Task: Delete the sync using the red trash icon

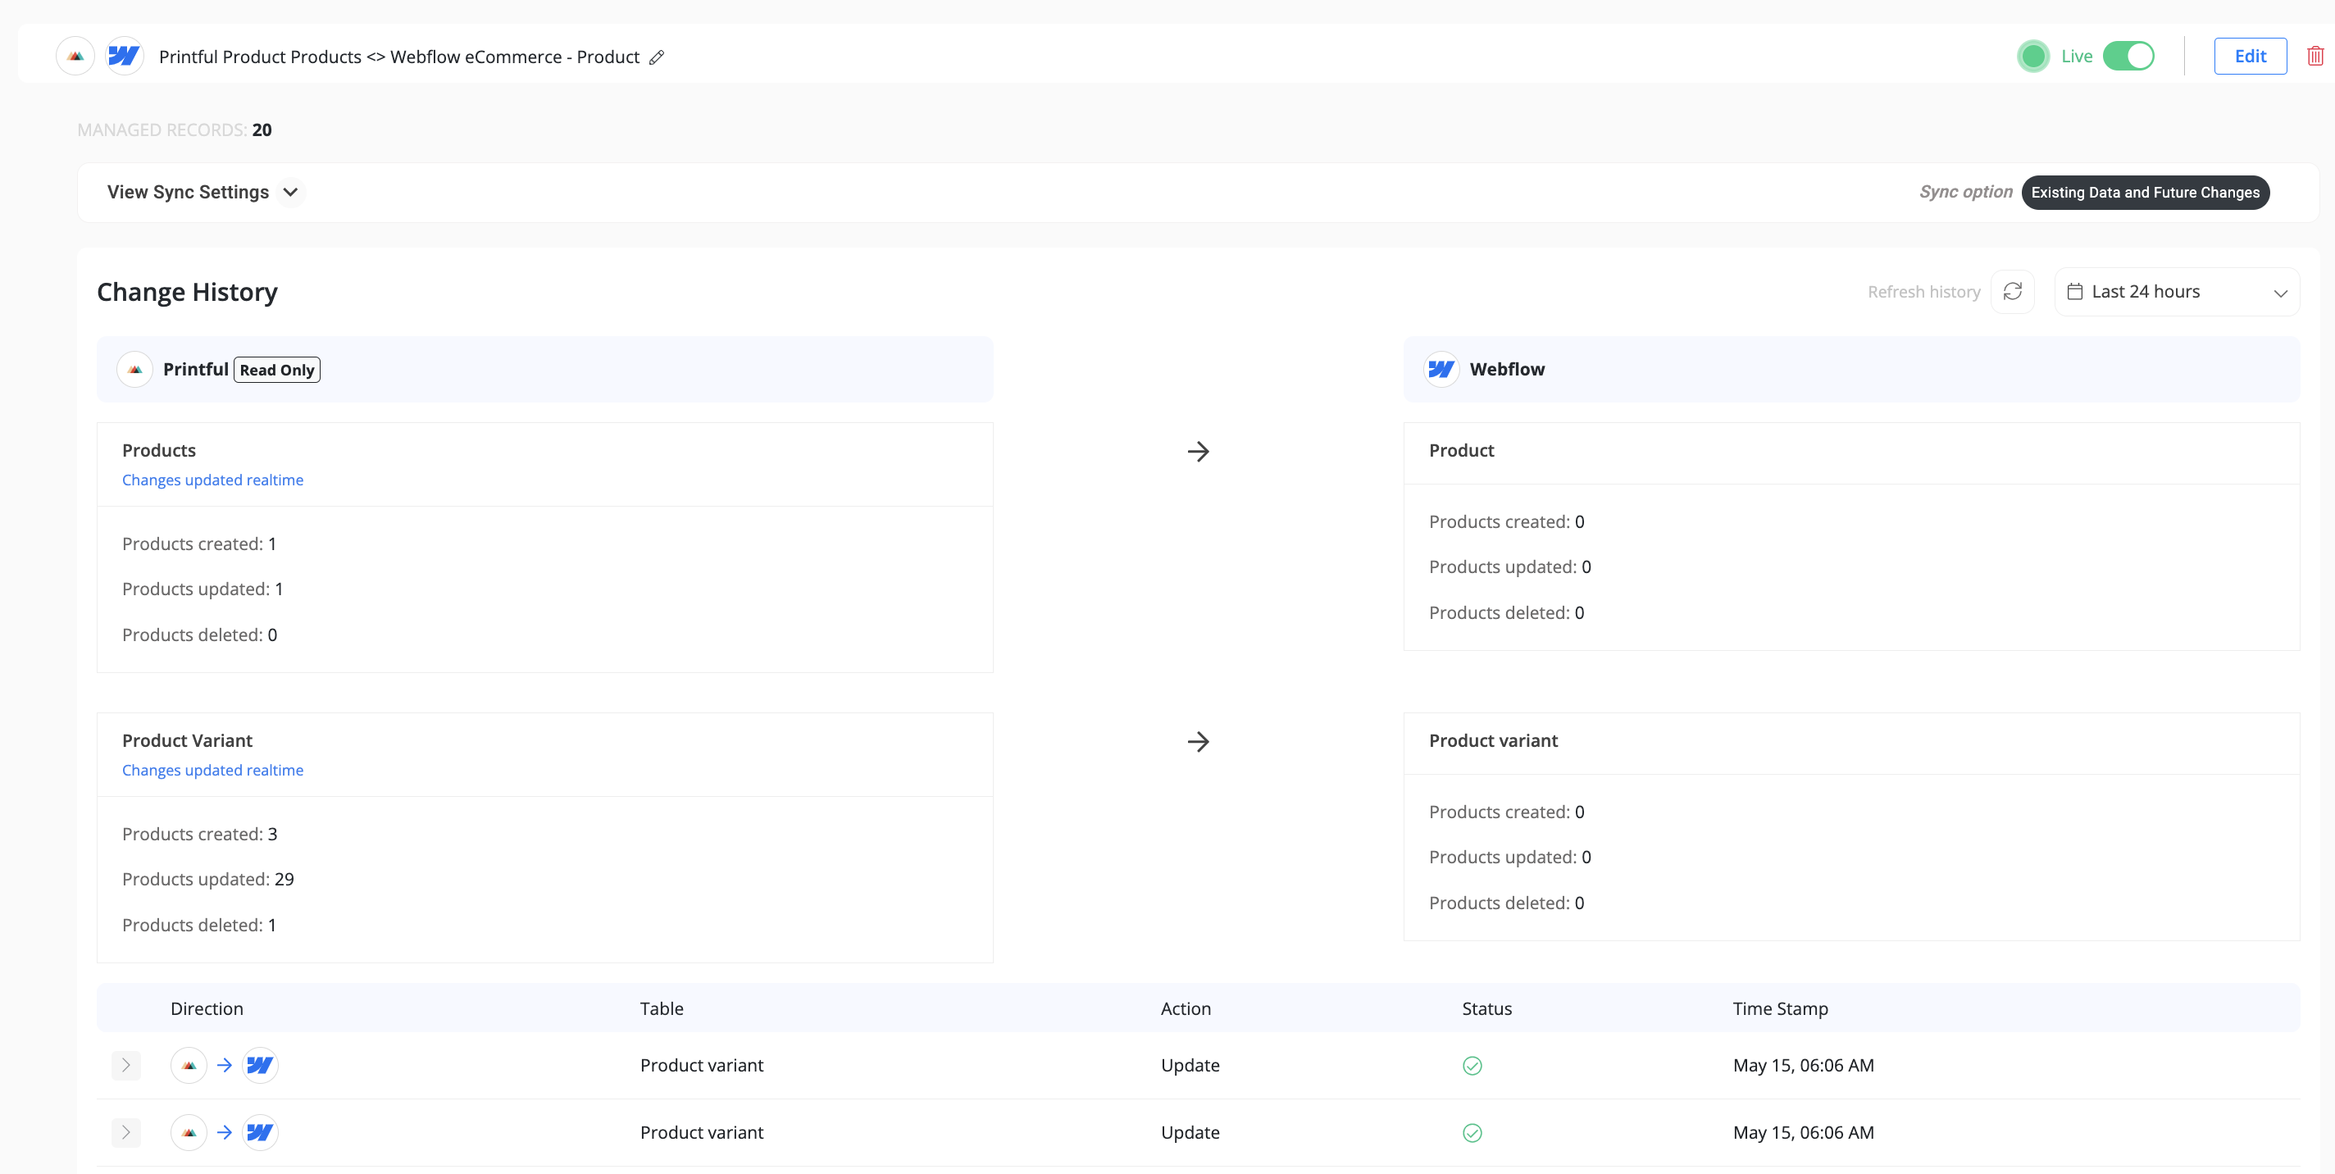Action: pos(2315,57)
